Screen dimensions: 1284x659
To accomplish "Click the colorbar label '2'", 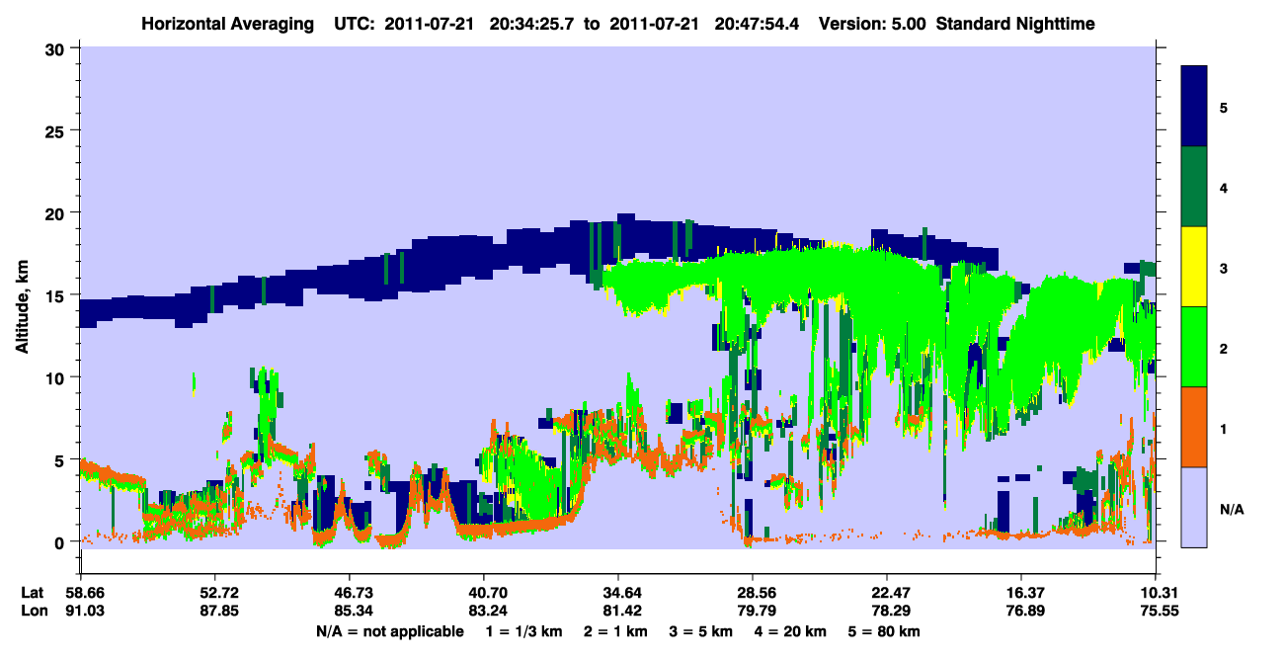I will [1224, 348].
